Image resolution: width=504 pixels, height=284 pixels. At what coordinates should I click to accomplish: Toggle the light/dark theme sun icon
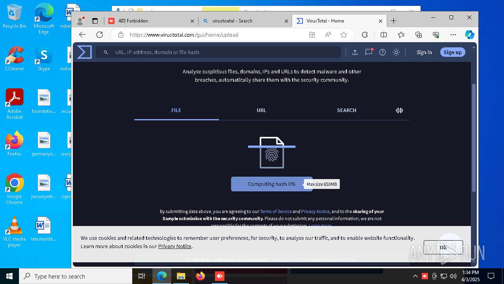click(x=396, y=52)
